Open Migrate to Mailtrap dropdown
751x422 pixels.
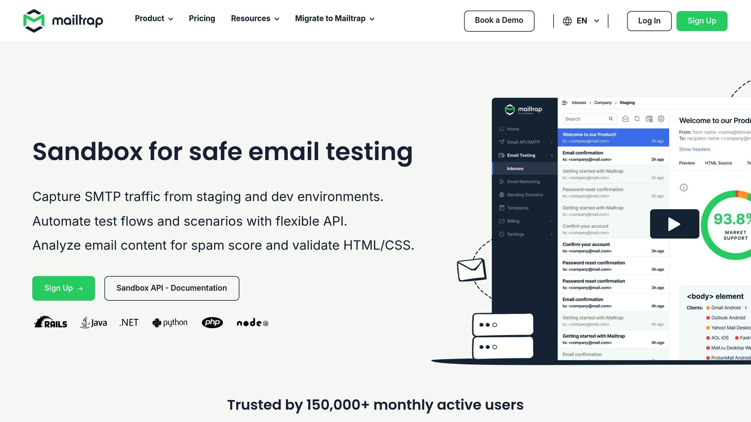pyautogui.click(x=335, y=19)
